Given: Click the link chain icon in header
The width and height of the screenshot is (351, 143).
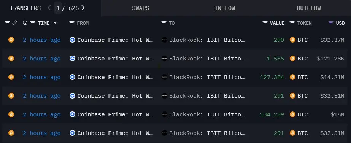Looking at the screenshot, I should click(x=14, y=23).
